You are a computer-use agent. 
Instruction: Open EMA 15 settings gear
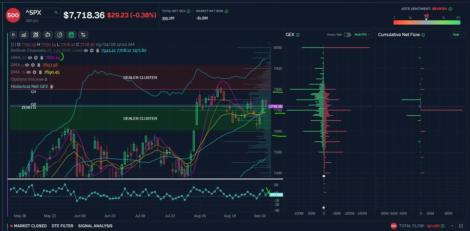pos(35,72)
